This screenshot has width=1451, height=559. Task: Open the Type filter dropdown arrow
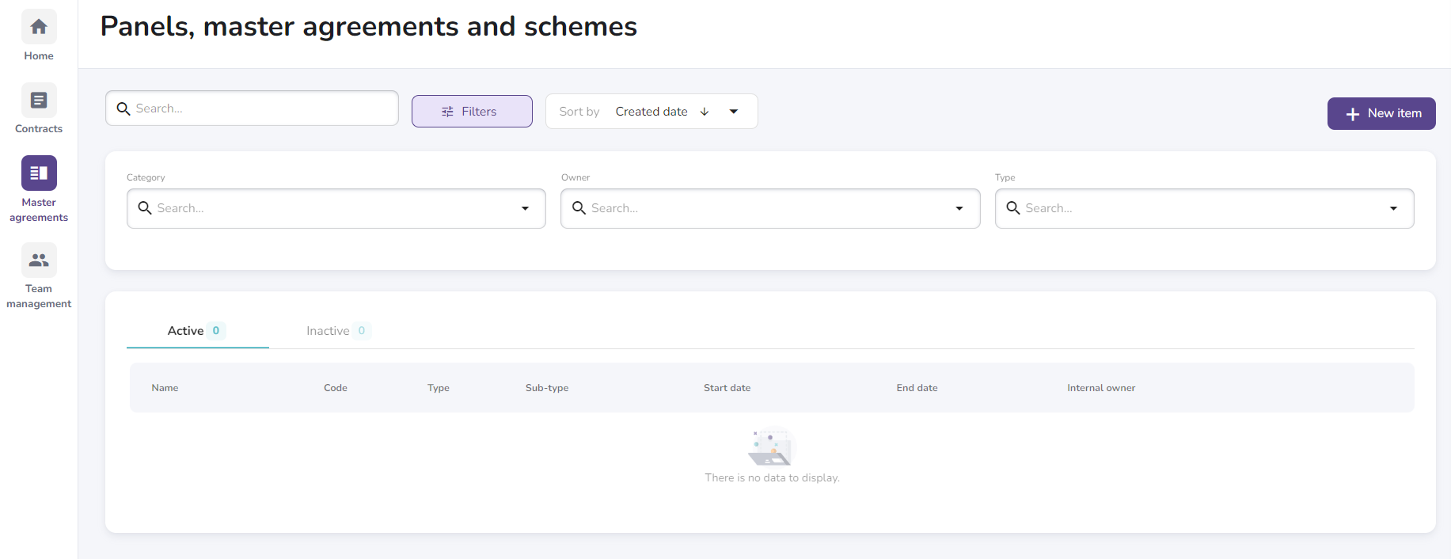coord(1393,208)
